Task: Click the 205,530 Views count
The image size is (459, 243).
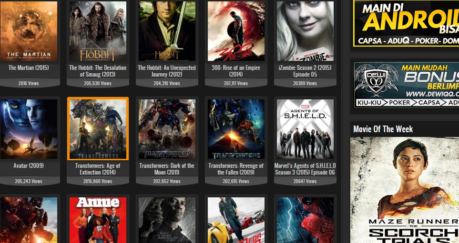Action: pos(98,83)
